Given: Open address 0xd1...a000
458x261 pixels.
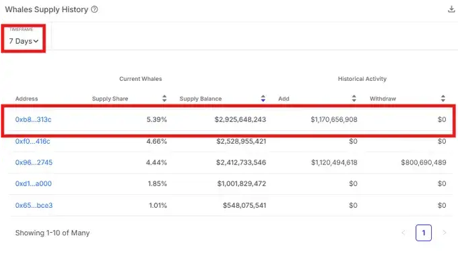Looking at the screenshot, I should (x=33, y=183).
